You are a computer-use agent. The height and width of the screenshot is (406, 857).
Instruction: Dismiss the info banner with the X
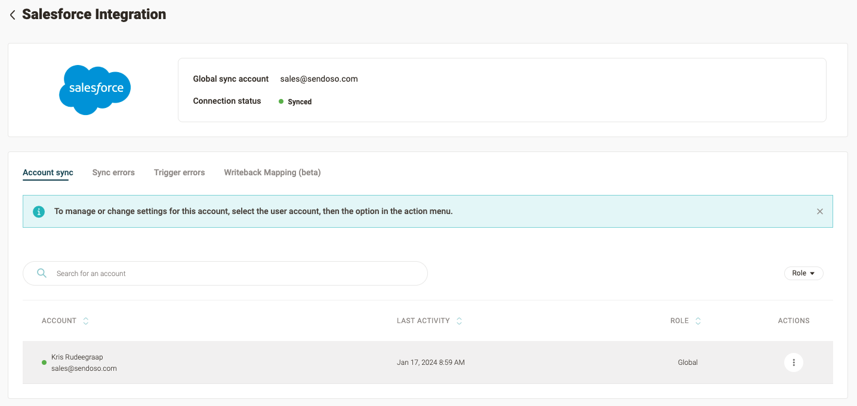(820, 212)
